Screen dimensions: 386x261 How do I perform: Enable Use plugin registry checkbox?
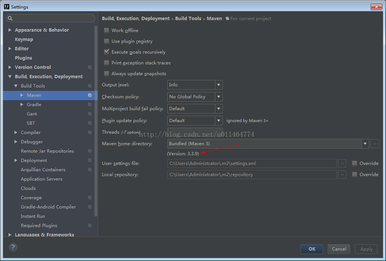106,41
